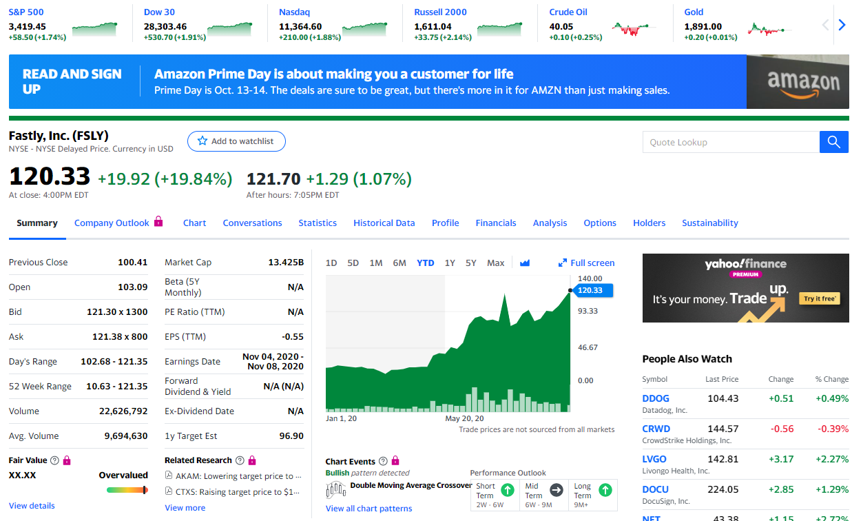The height and width of the screenshot is (521, 852).
Task: Click the Fair Value overvalued gauge bar
Action: (x=127, y=490)
